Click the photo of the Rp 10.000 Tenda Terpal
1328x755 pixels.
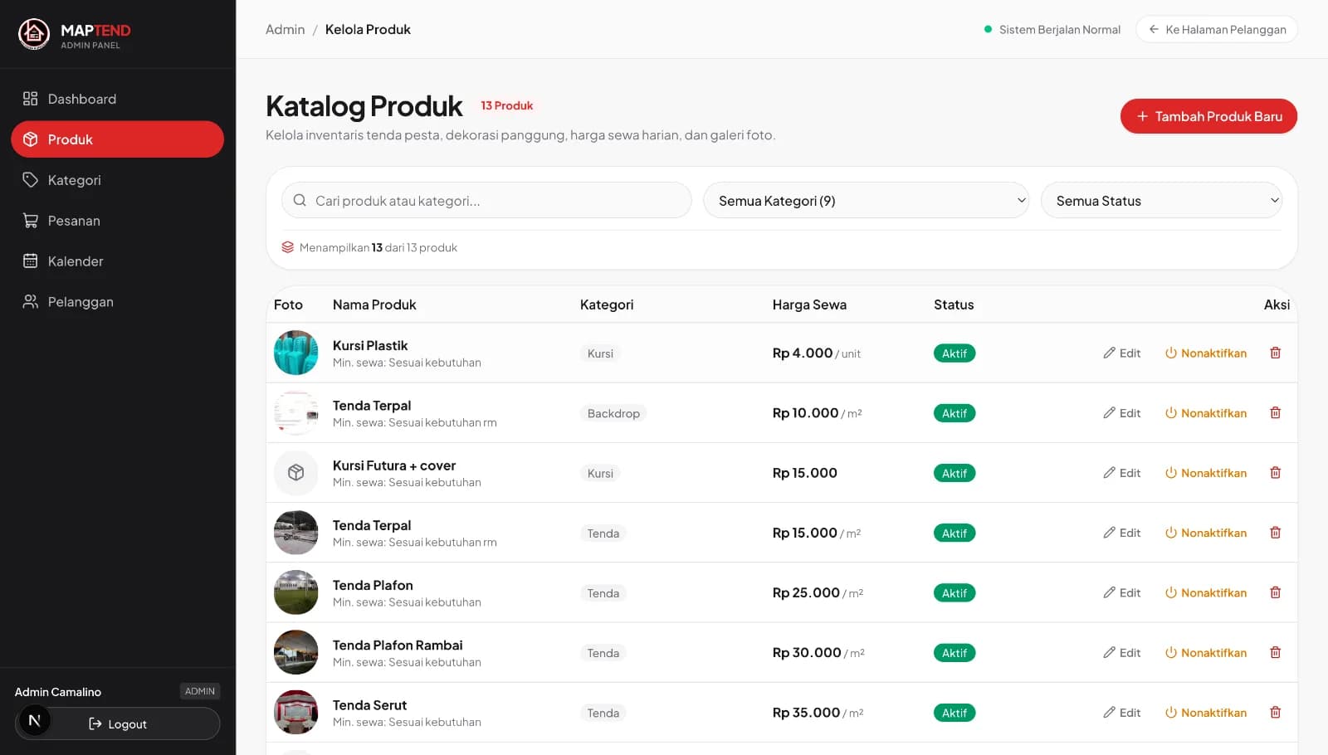[x=295, y=412]
